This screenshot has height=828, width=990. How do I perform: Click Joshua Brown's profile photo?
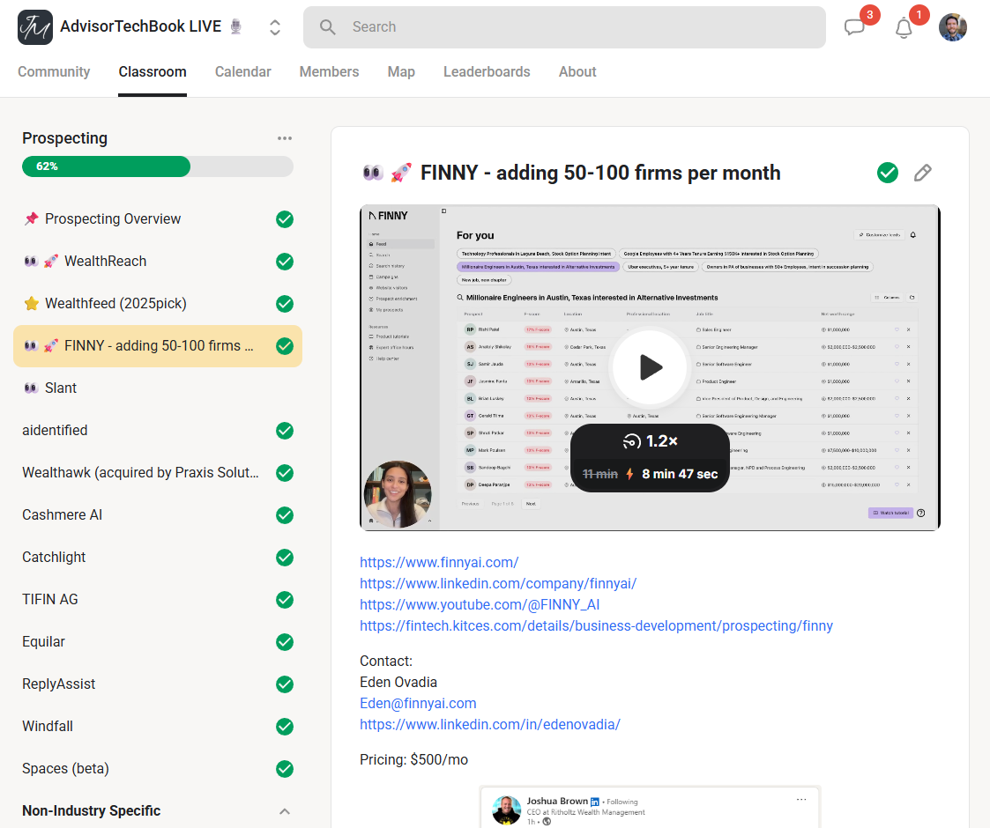[x=506, y=810]
